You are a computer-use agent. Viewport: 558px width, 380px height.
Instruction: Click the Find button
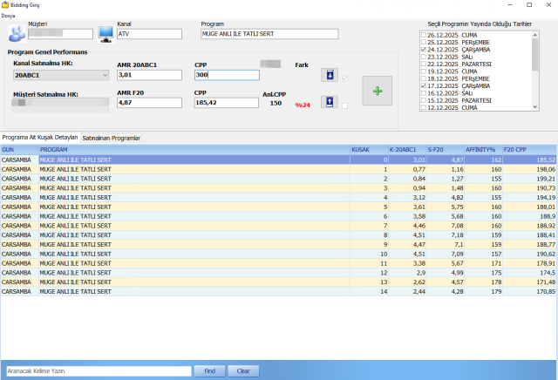pos(209,370)
